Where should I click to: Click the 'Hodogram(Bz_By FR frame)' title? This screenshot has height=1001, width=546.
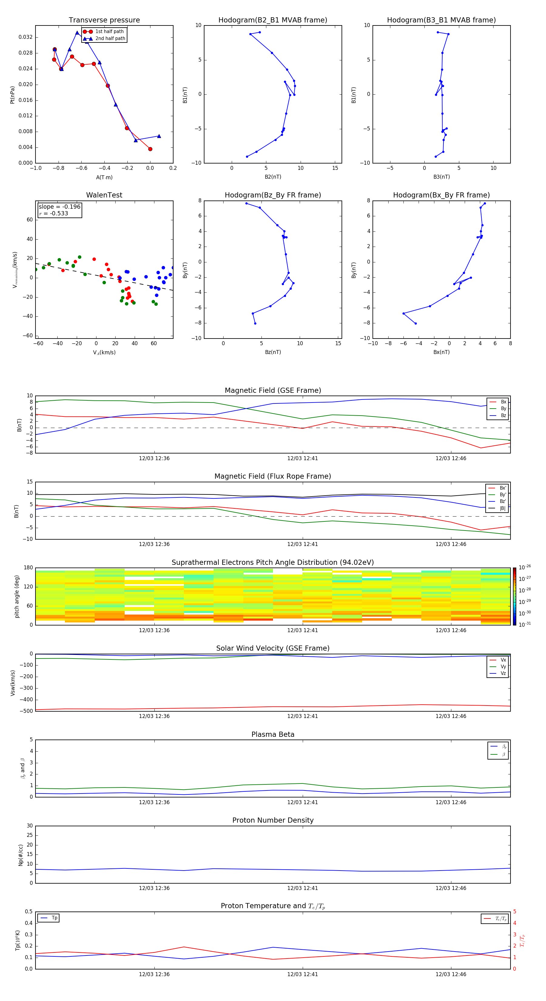point(273,195)
